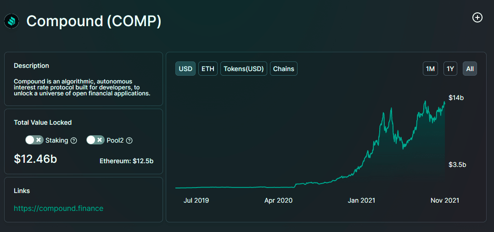Image resolution: width=494 pixels, height=232 pixels.
Task: Set chart range to 1Y
Action: [x=450, y=69]
